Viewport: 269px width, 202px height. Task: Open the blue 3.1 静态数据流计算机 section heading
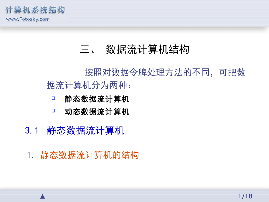pos(74,130)
